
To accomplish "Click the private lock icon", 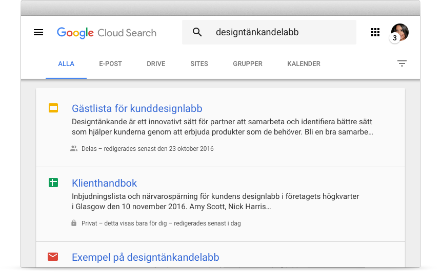I will [x=74, y=223].
